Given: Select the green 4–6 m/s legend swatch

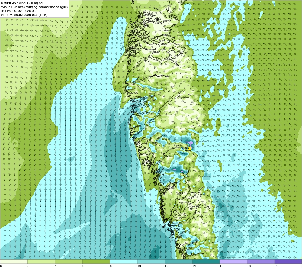Looking at the screenshot, I should [x=69, y=261].
